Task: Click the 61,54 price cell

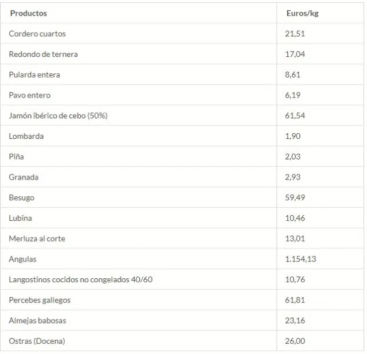Action: click(294, 116)
